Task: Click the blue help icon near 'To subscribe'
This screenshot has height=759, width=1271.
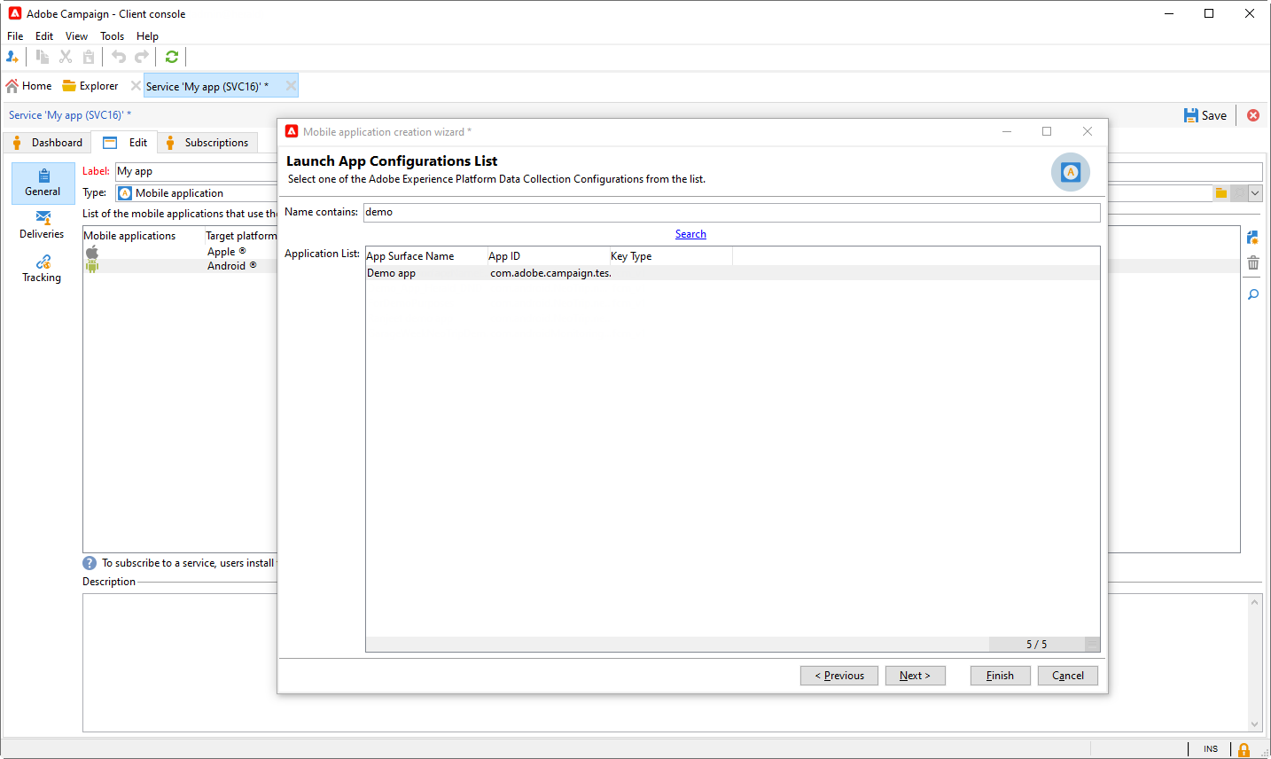Action: [90, 563]
